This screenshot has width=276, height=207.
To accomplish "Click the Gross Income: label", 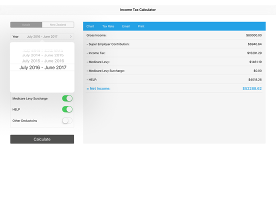I will [96, 35].
